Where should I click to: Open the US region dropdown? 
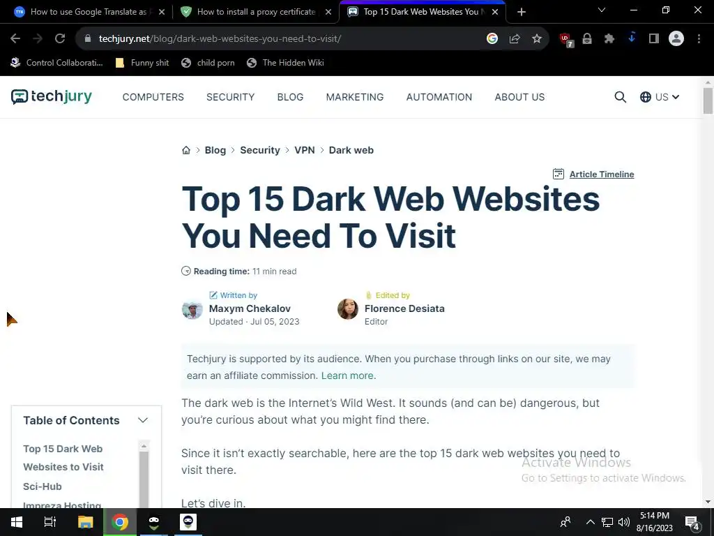(660, 97)
